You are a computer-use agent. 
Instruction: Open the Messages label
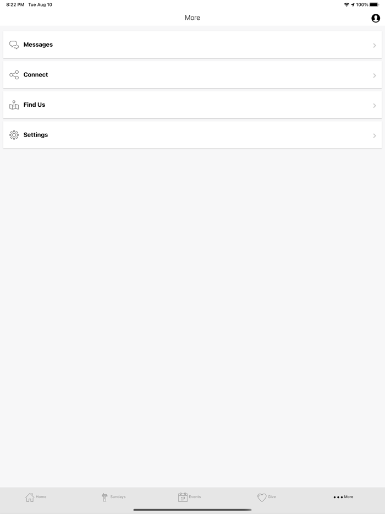(38, 45)
